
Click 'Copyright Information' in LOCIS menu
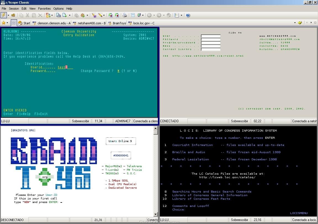(192, 145)
